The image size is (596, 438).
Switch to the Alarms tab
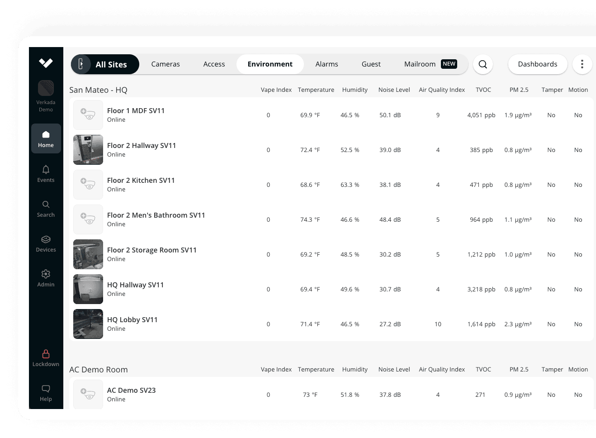pos(326,64)
